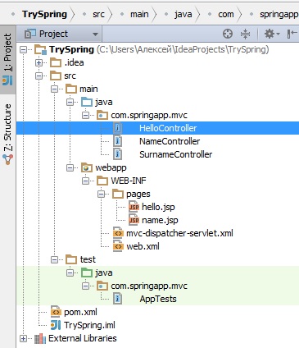The height and width of the screenshot is (348, 299).
Task: Collapse the main folder
Action: (55, 89)
